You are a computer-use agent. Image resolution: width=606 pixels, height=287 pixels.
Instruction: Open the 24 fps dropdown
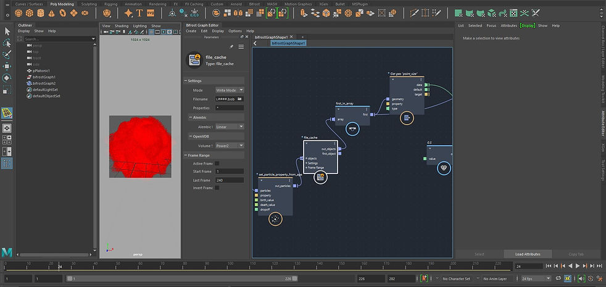(536, 278)
